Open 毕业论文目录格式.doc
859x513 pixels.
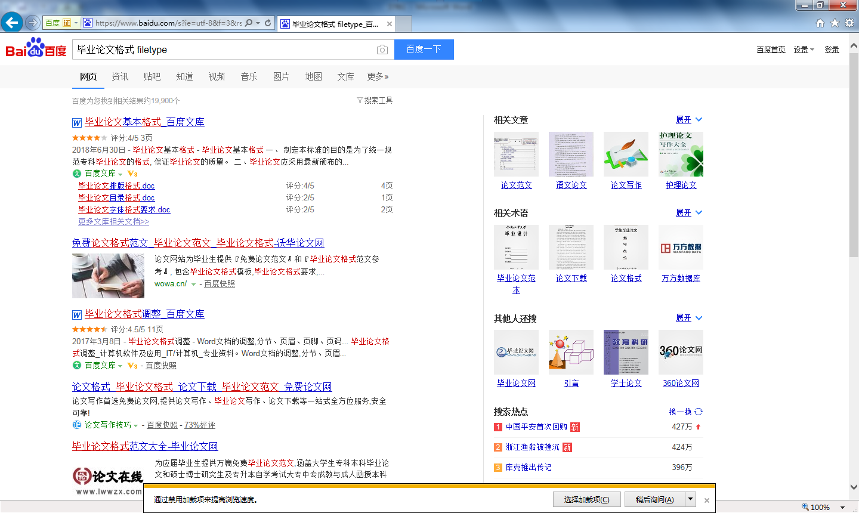click(x=116, y=197)
